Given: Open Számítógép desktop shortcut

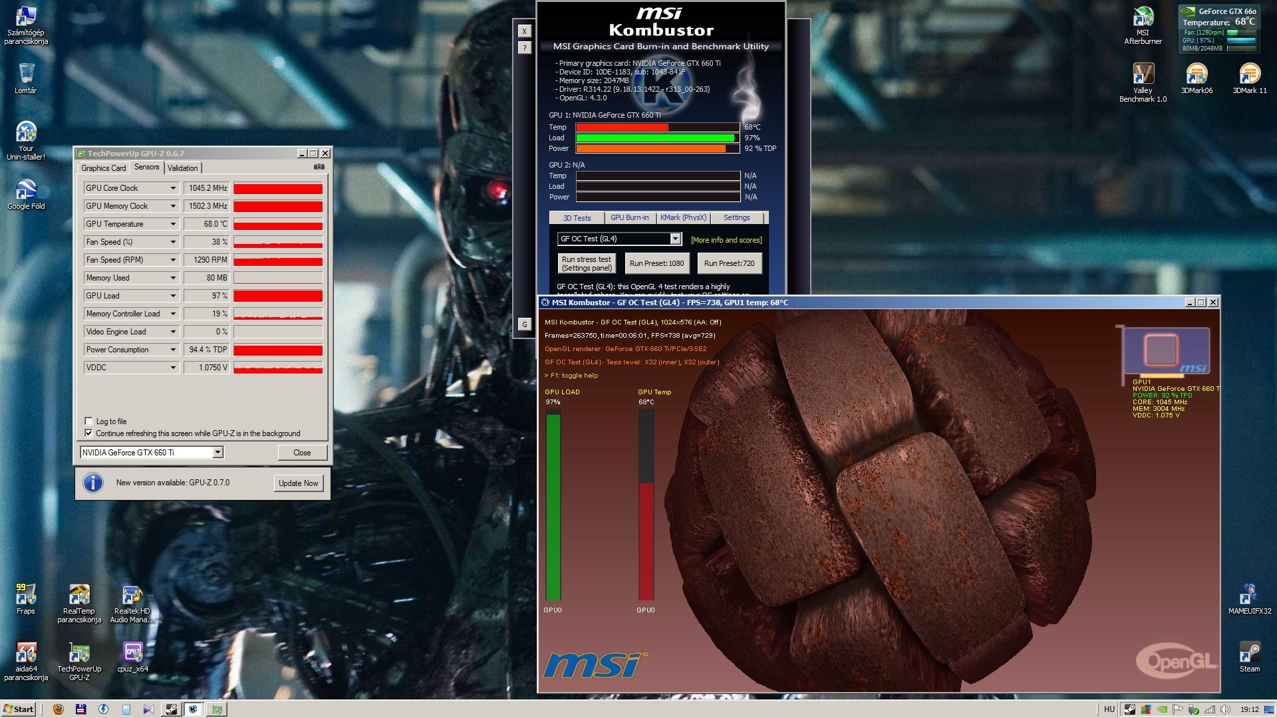Looking at the screenshot, I should [x=26, y=25].
